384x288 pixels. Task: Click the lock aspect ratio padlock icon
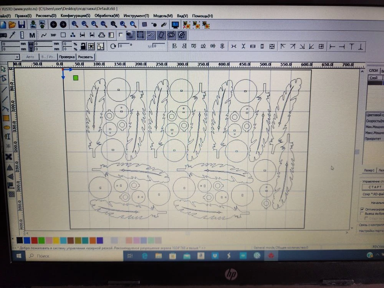tap(83, 46)
